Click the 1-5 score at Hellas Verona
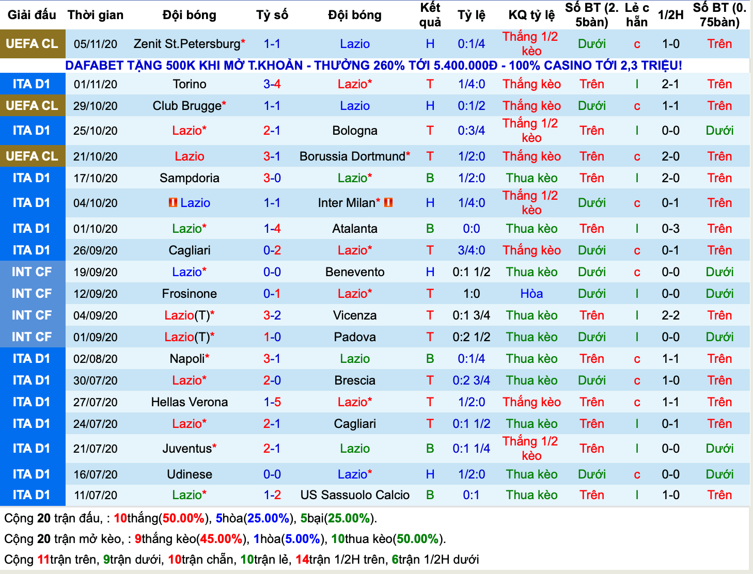 272,402
